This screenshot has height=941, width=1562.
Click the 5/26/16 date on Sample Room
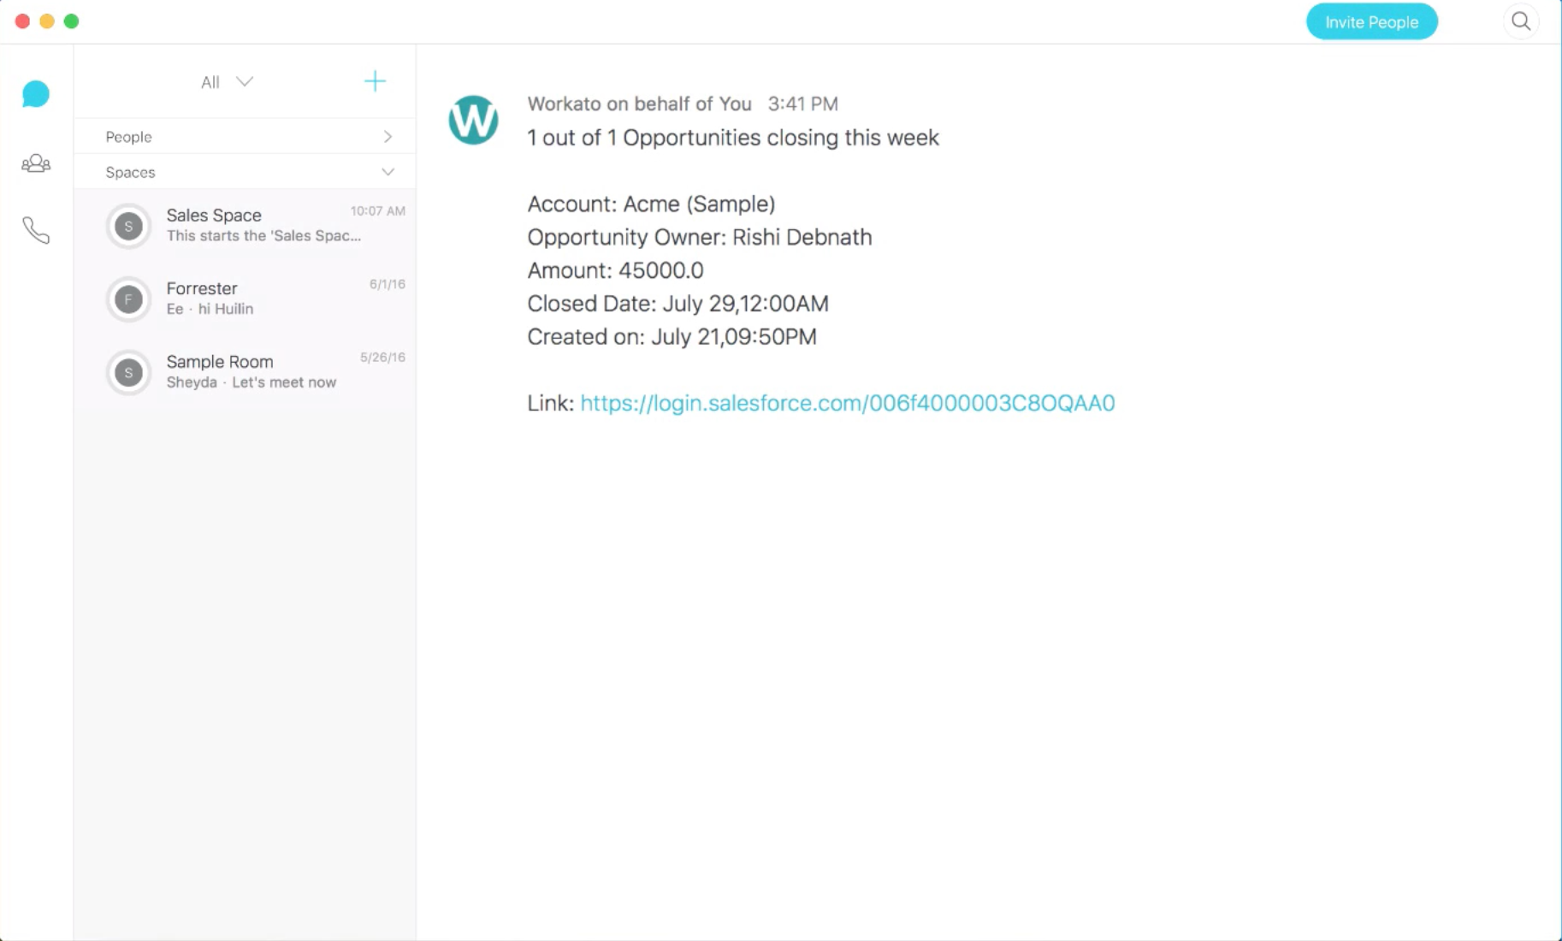(382, 358)
